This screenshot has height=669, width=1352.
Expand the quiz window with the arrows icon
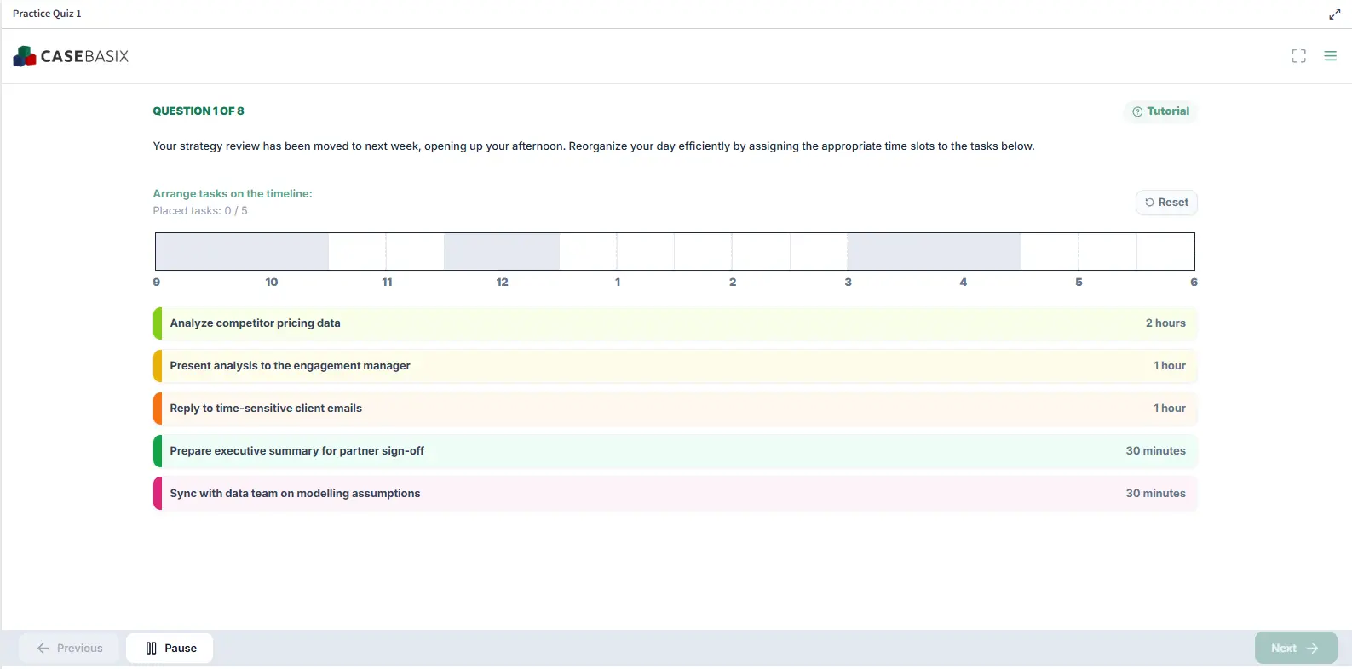[1334, 14]
